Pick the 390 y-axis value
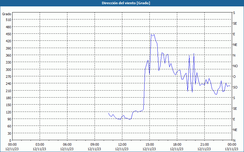This screenshot has height=152, width=244. click(9, 48)
